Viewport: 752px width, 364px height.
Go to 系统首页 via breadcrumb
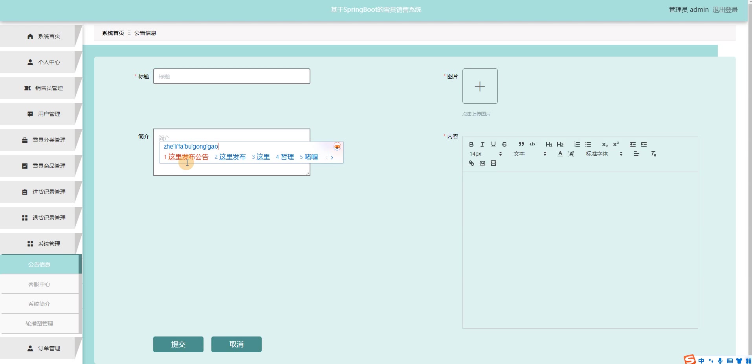pyautogui.click(x=113, y=33)
